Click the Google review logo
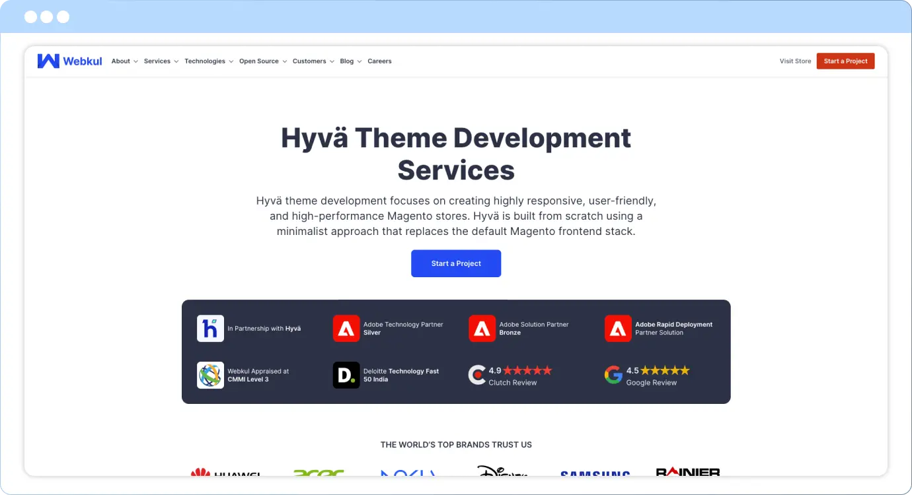 coord(613,374)
